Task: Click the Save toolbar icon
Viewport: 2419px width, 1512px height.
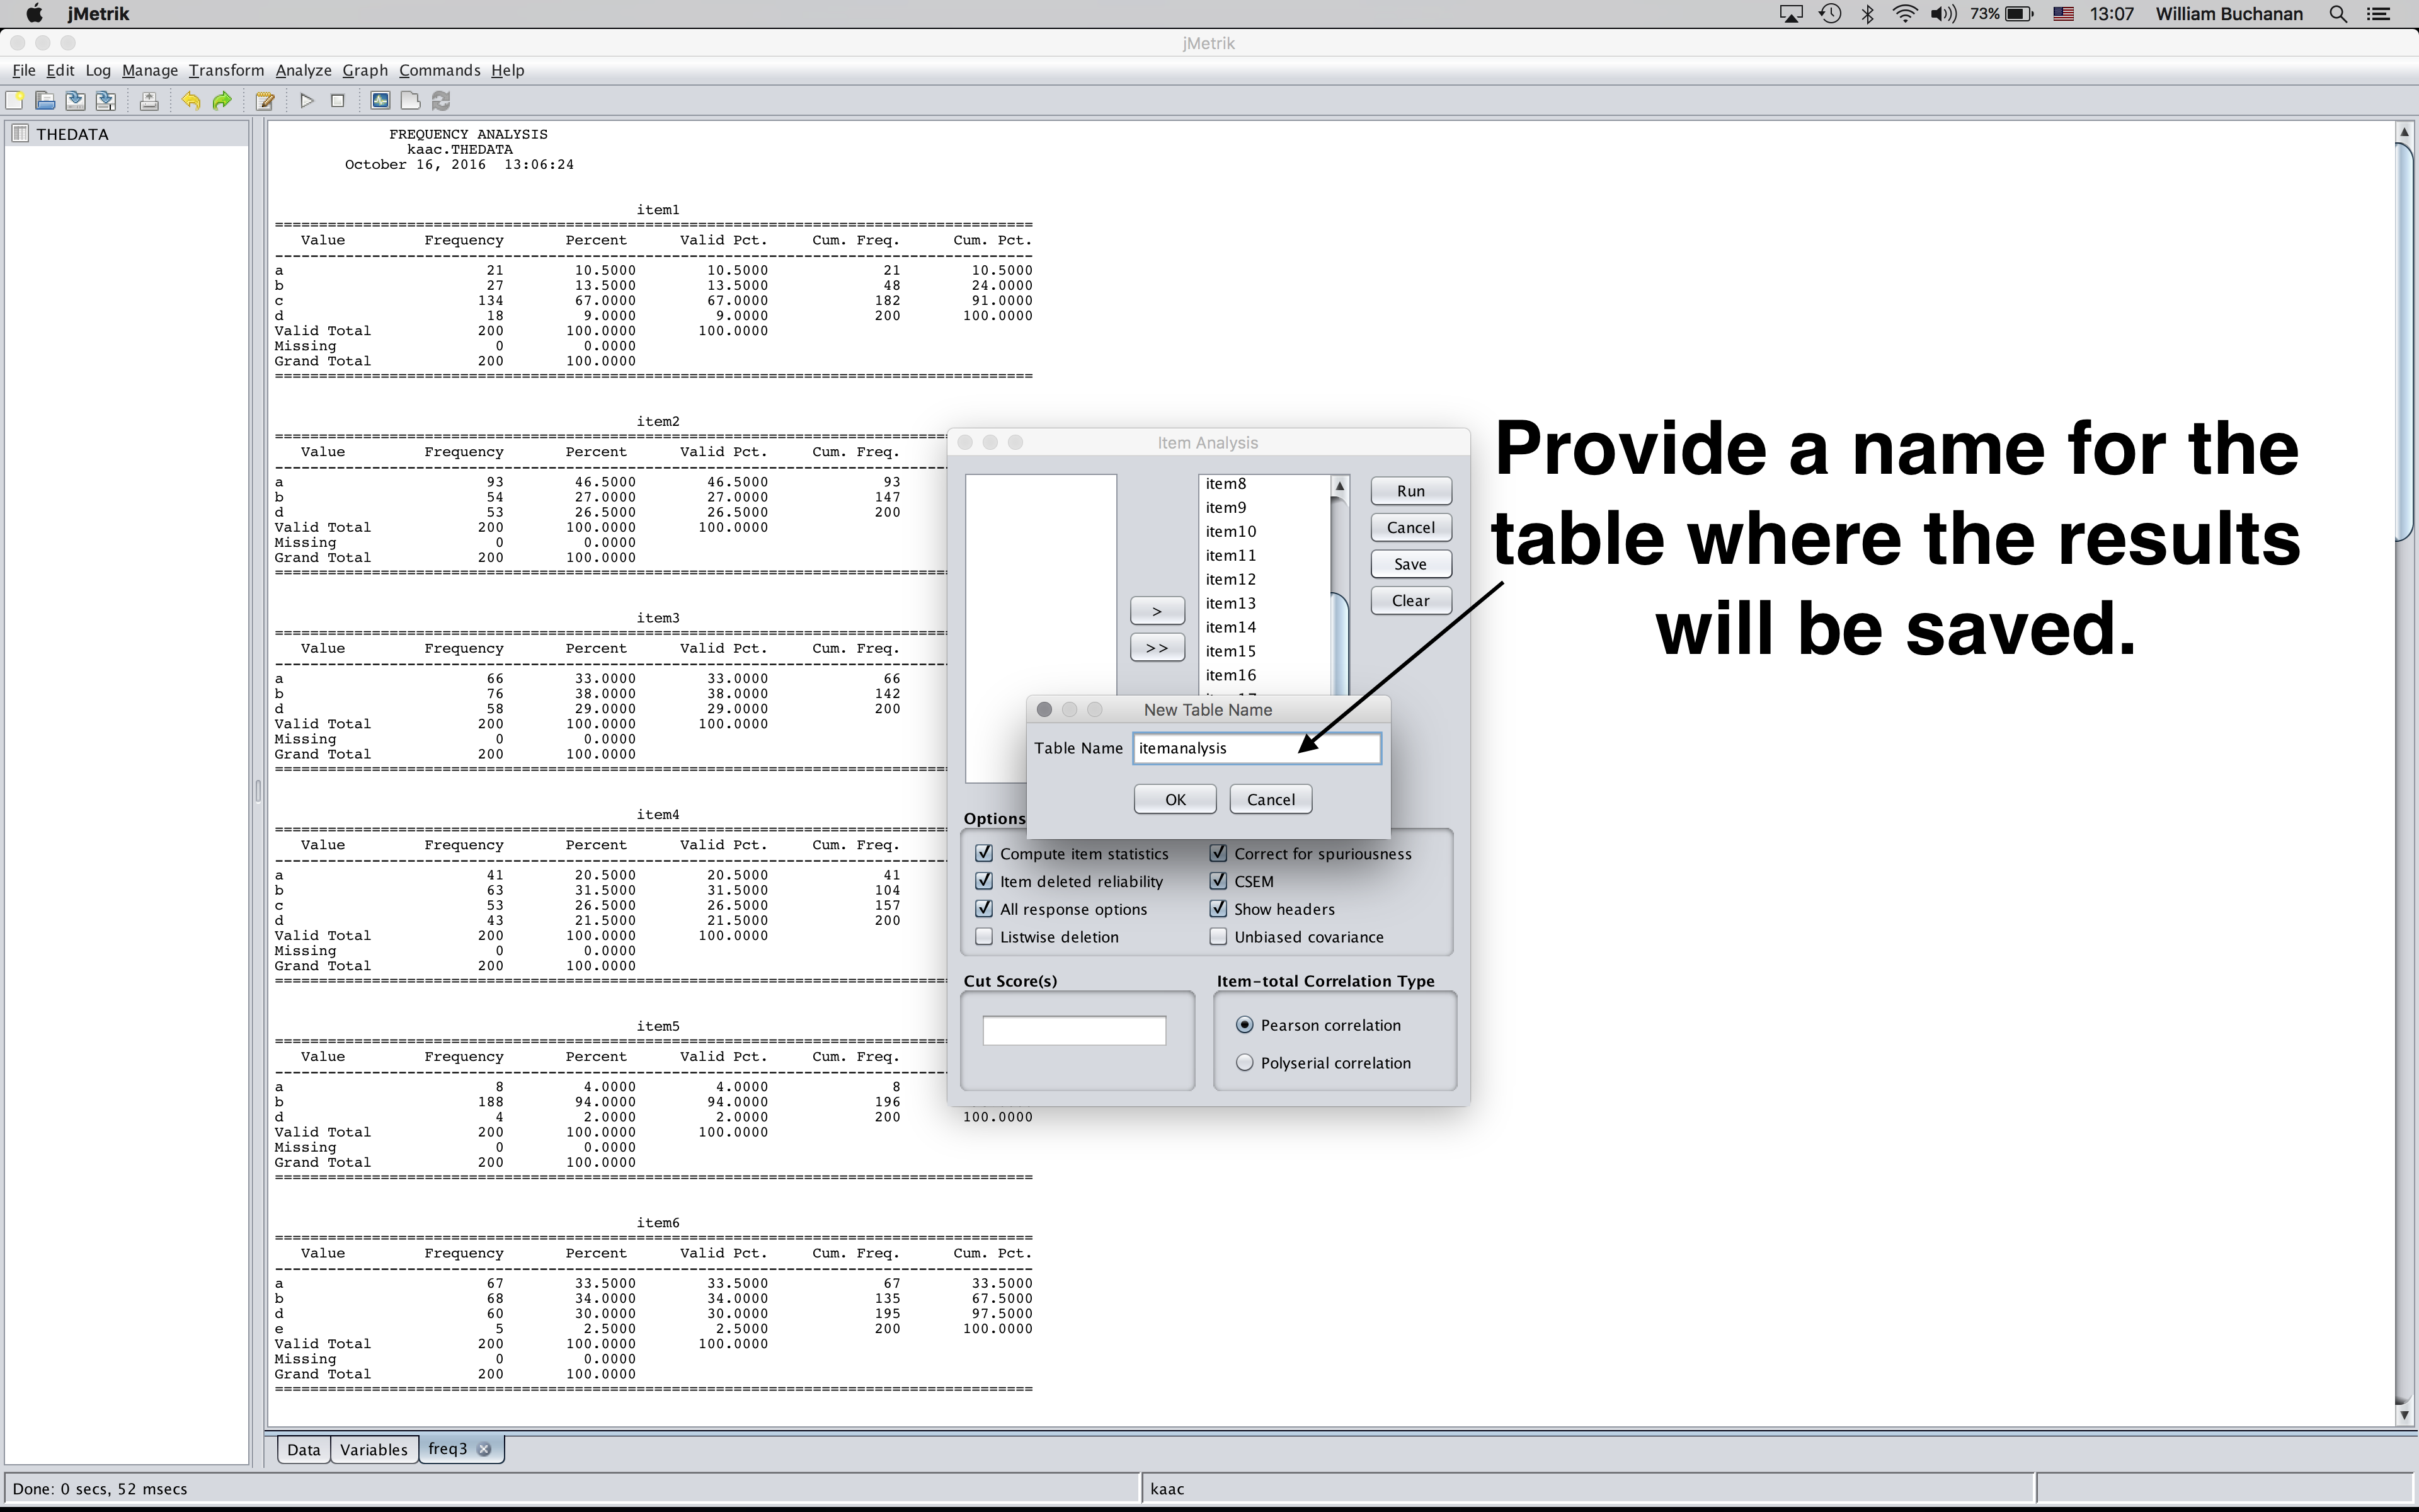Action: click(75, 101)
